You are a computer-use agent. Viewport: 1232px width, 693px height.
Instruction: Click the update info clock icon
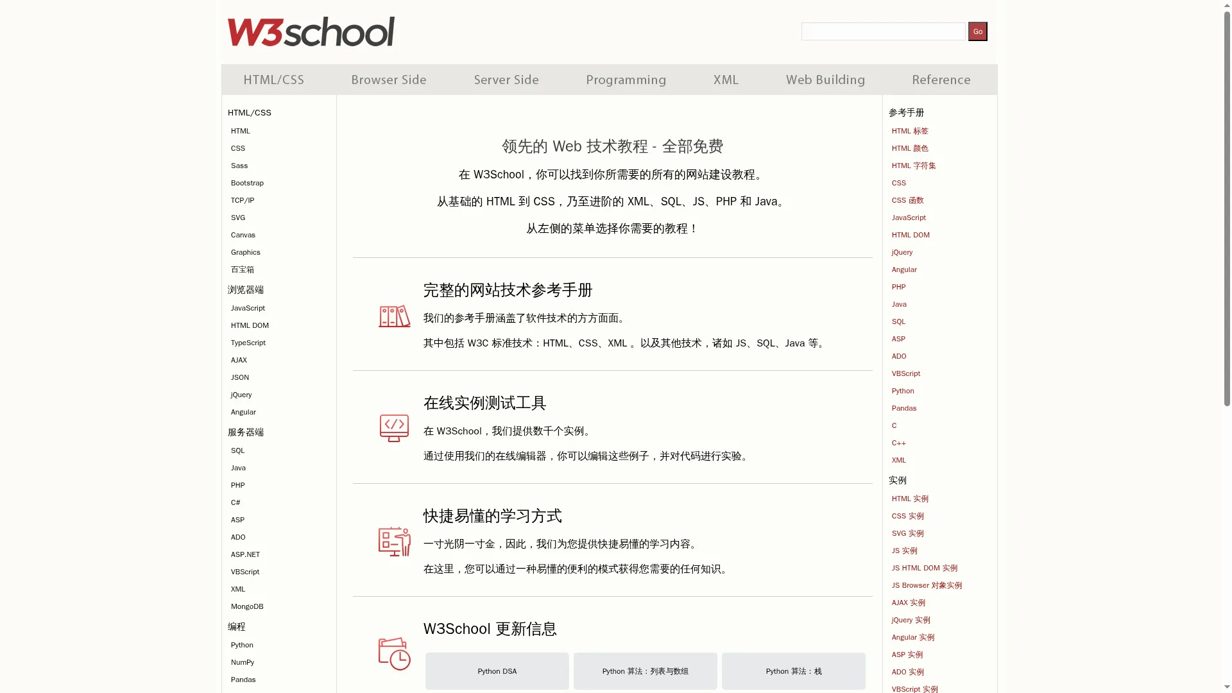393,654
